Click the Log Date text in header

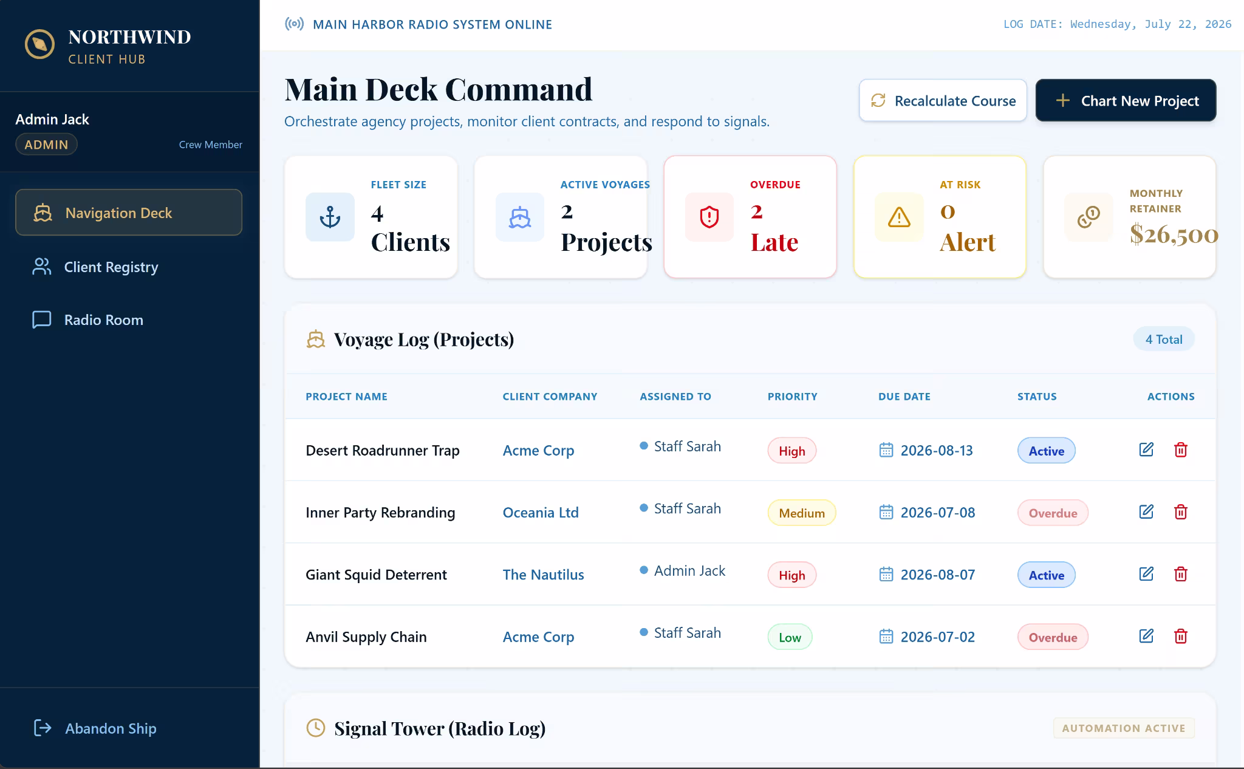pos(1117,24)
